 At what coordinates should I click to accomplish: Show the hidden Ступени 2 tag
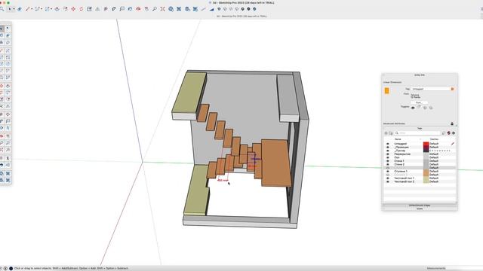(388, 175)
